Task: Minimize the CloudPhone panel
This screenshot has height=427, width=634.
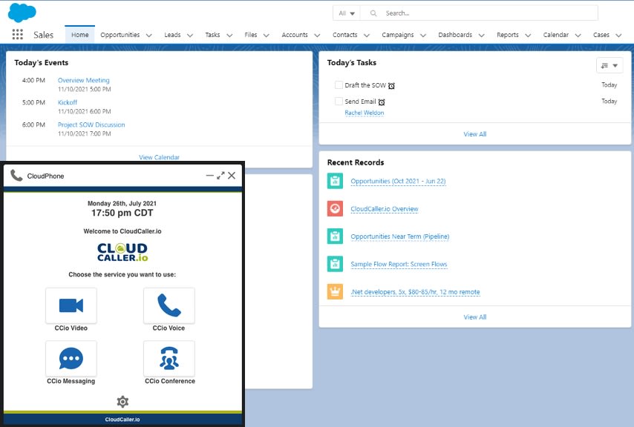Action: coord(209,176)
